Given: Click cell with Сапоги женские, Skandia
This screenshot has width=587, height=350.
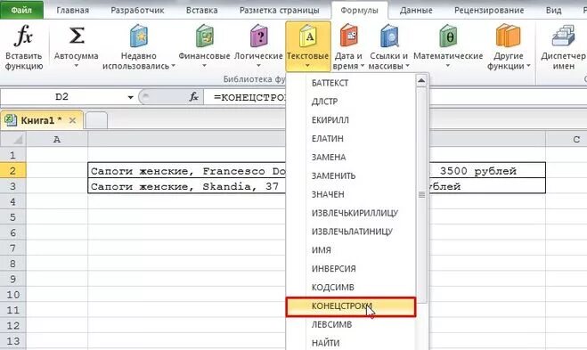Looking at the screenshot, I should click(x=317, y=186).
